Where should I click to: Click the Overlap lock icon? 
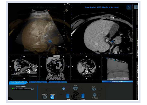tap(52, 97)
